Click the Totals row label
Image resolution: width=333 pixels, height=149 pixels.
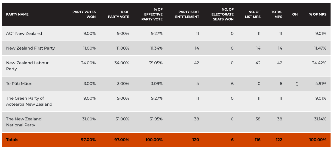tap(12, 140)
